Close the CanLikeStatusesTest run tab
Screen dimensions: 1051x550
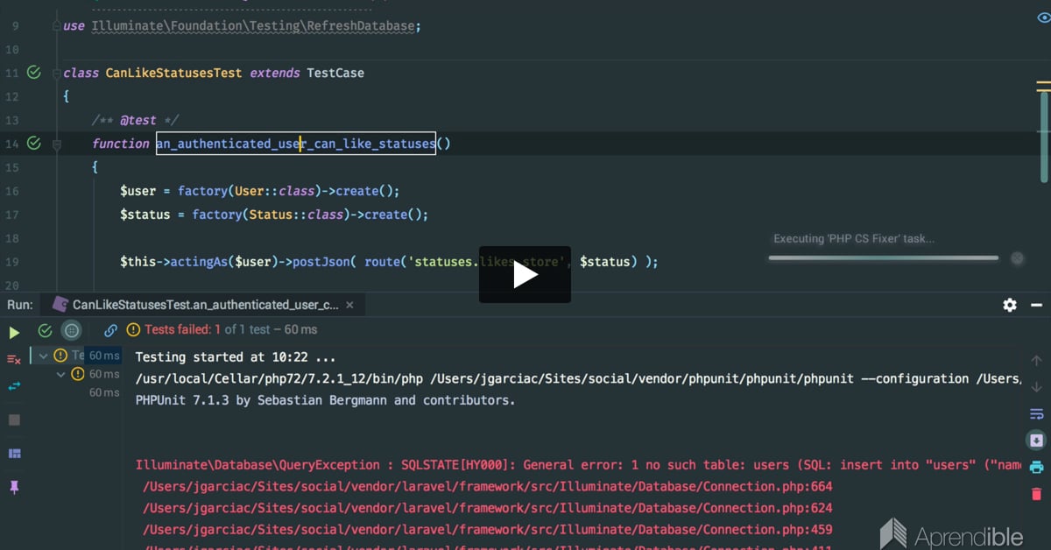click(350, 305)
